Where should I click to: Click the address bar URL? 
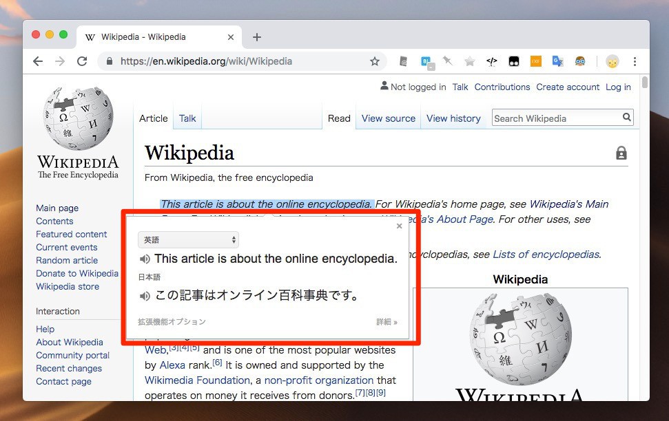[206, 61]
